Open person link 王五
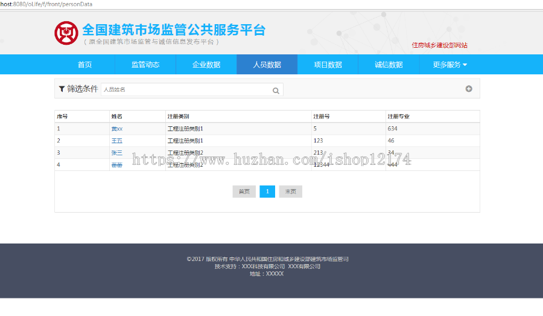 pyautogui.click(x=116, y=141)
